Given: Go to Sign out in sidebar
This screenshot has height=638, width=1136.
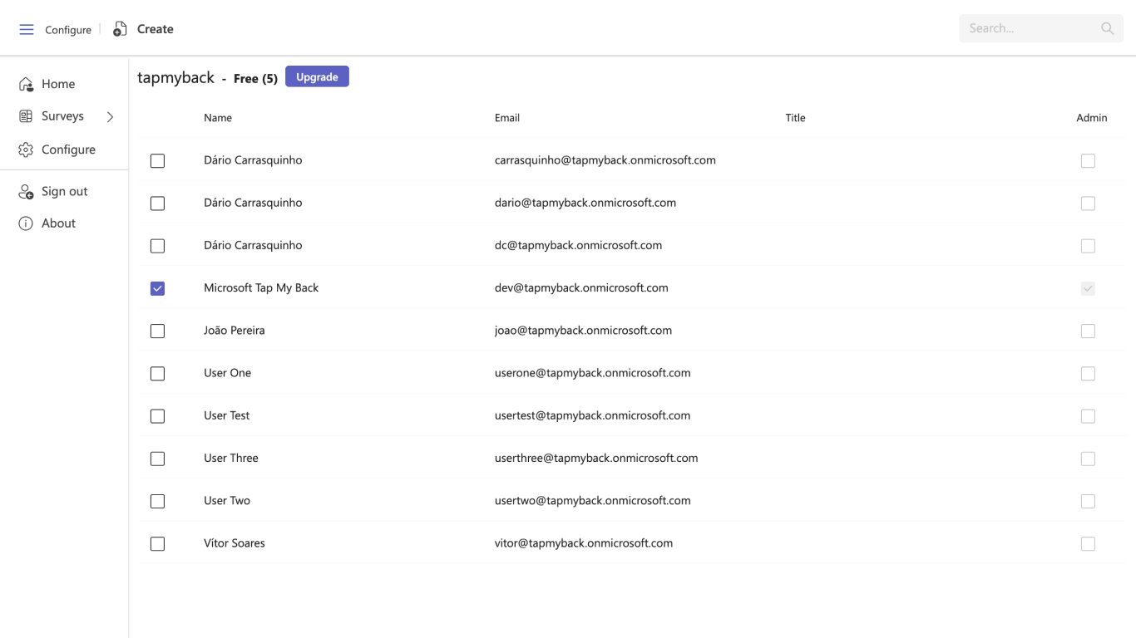Looking at the screenshot, I should tap(64, 192).
